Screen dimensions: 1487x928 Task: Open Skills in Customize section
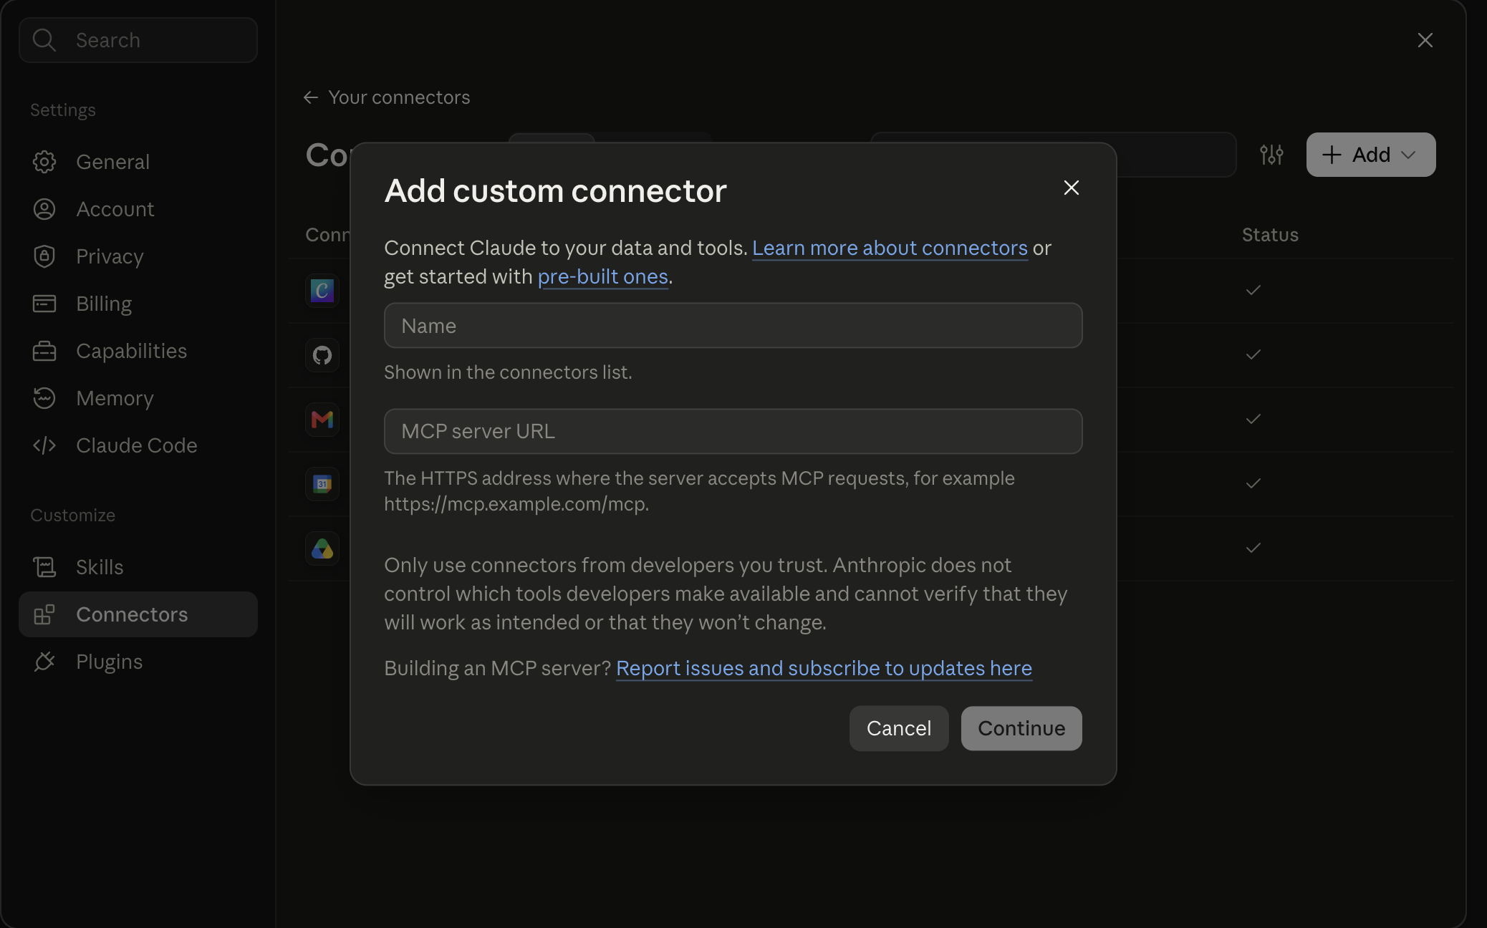138,567
